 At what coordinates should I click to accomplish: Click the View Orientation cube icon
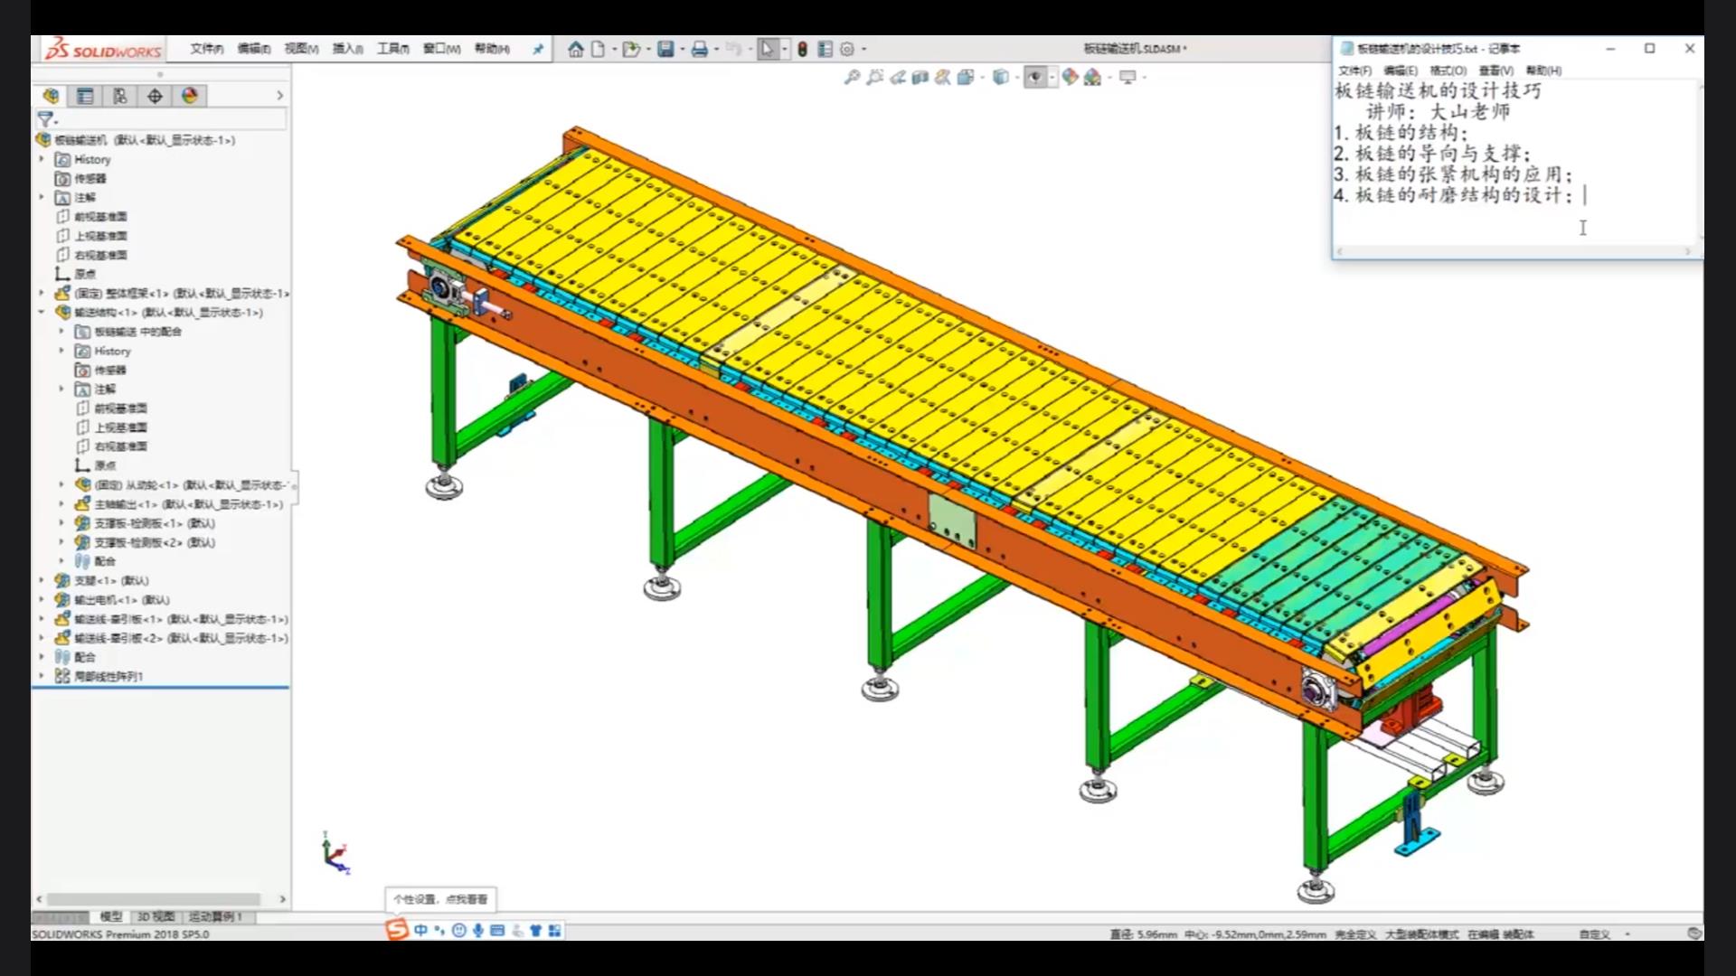[x=966, y=78]
